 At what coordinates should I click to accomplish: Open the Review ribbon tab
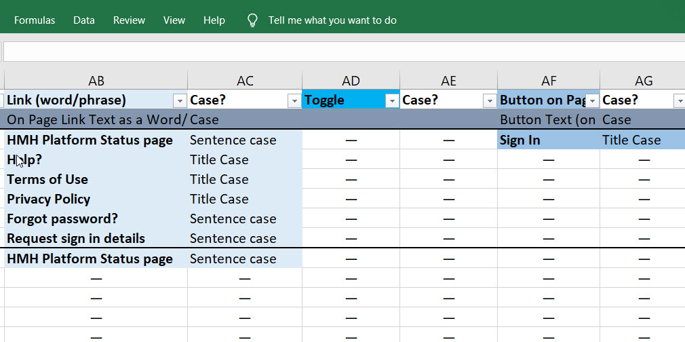[129, 20]
